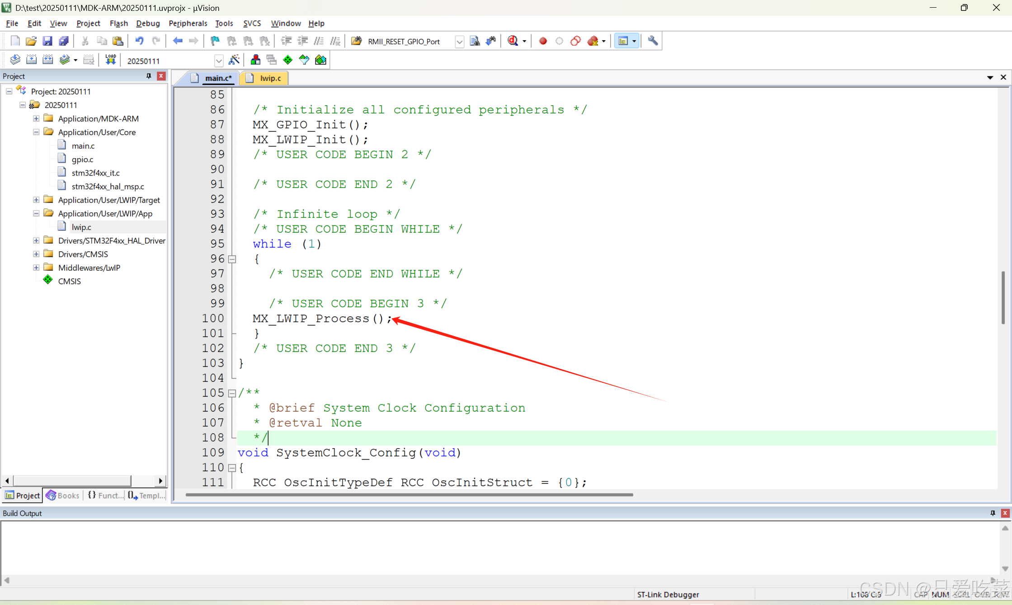Open the Peripherals menu

pos(188,23)
